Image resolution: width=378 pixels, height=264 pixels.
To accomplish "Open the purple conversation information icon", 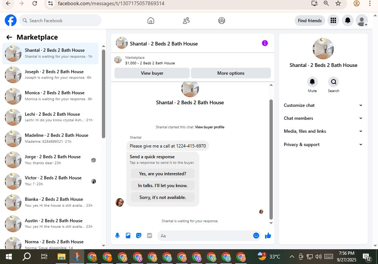I will [265, 43].
